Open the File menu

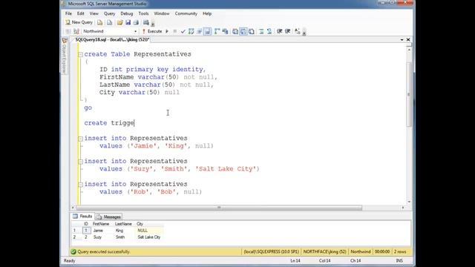pos(68,13)
